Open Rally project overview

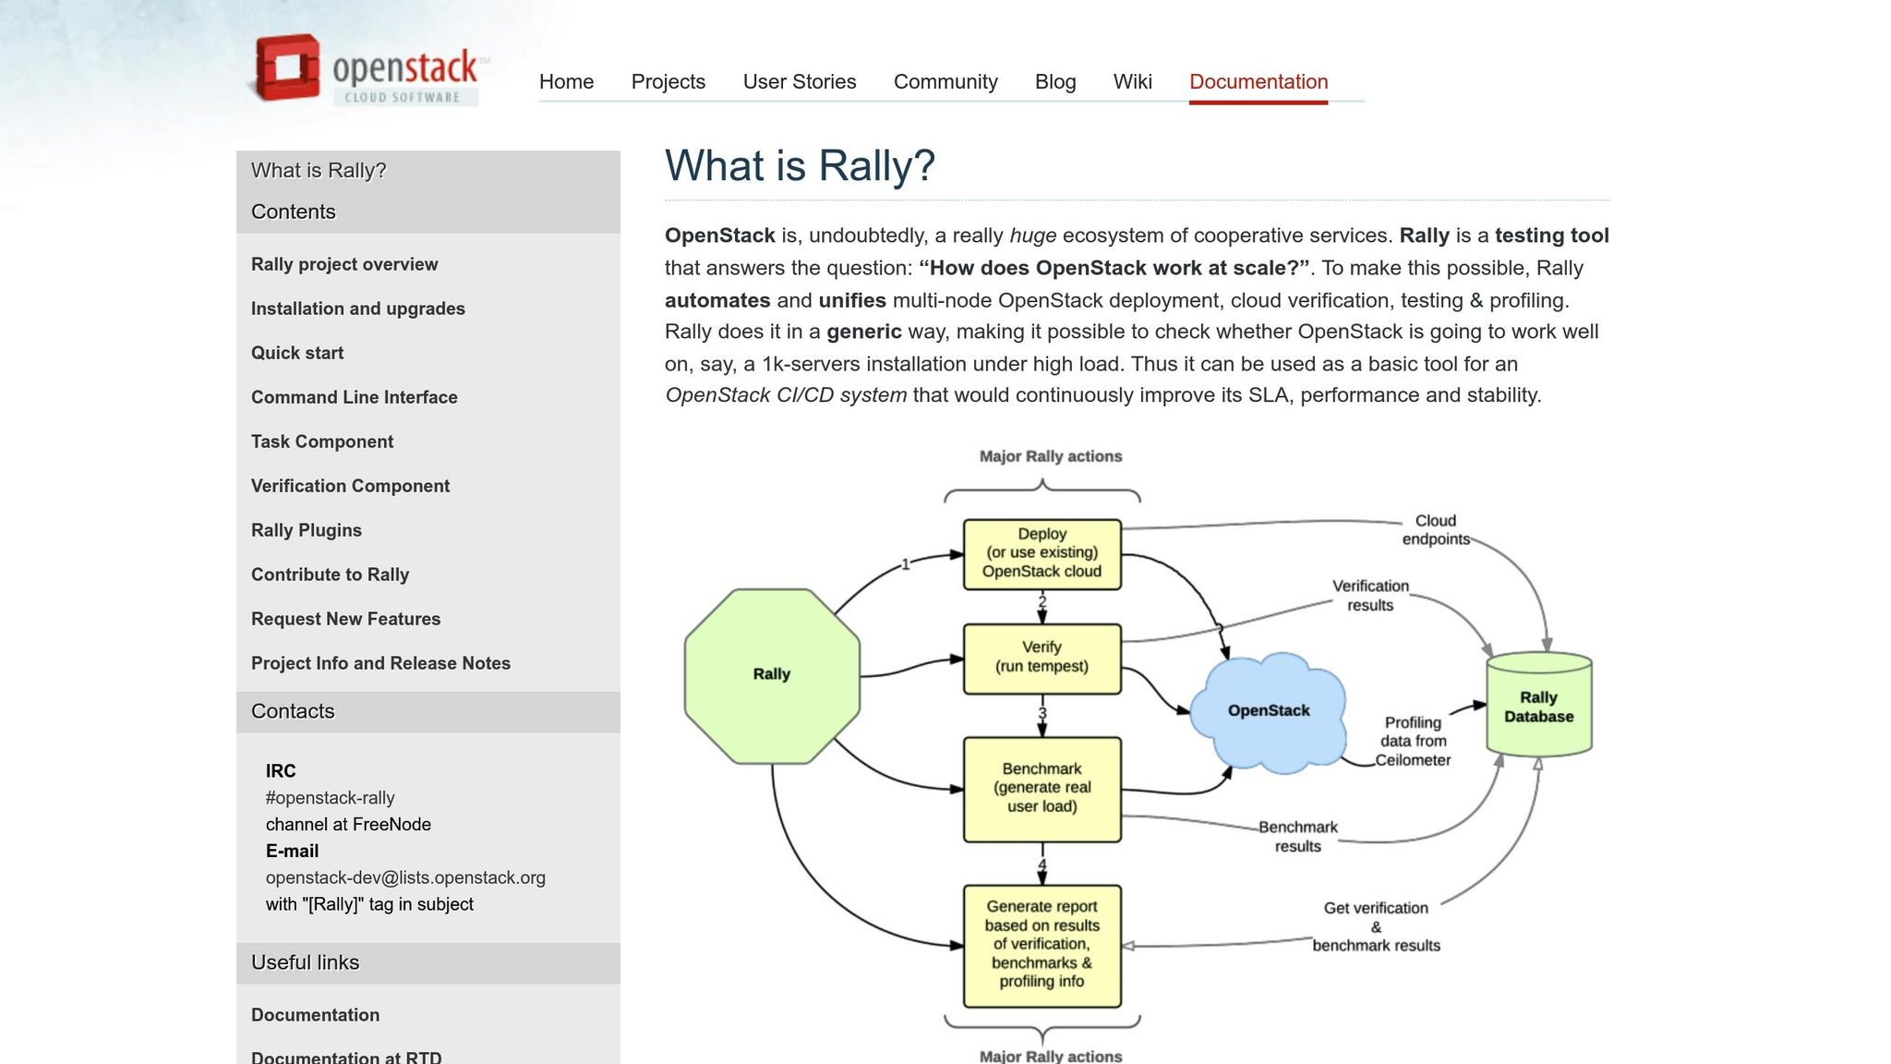coord(344,264)
